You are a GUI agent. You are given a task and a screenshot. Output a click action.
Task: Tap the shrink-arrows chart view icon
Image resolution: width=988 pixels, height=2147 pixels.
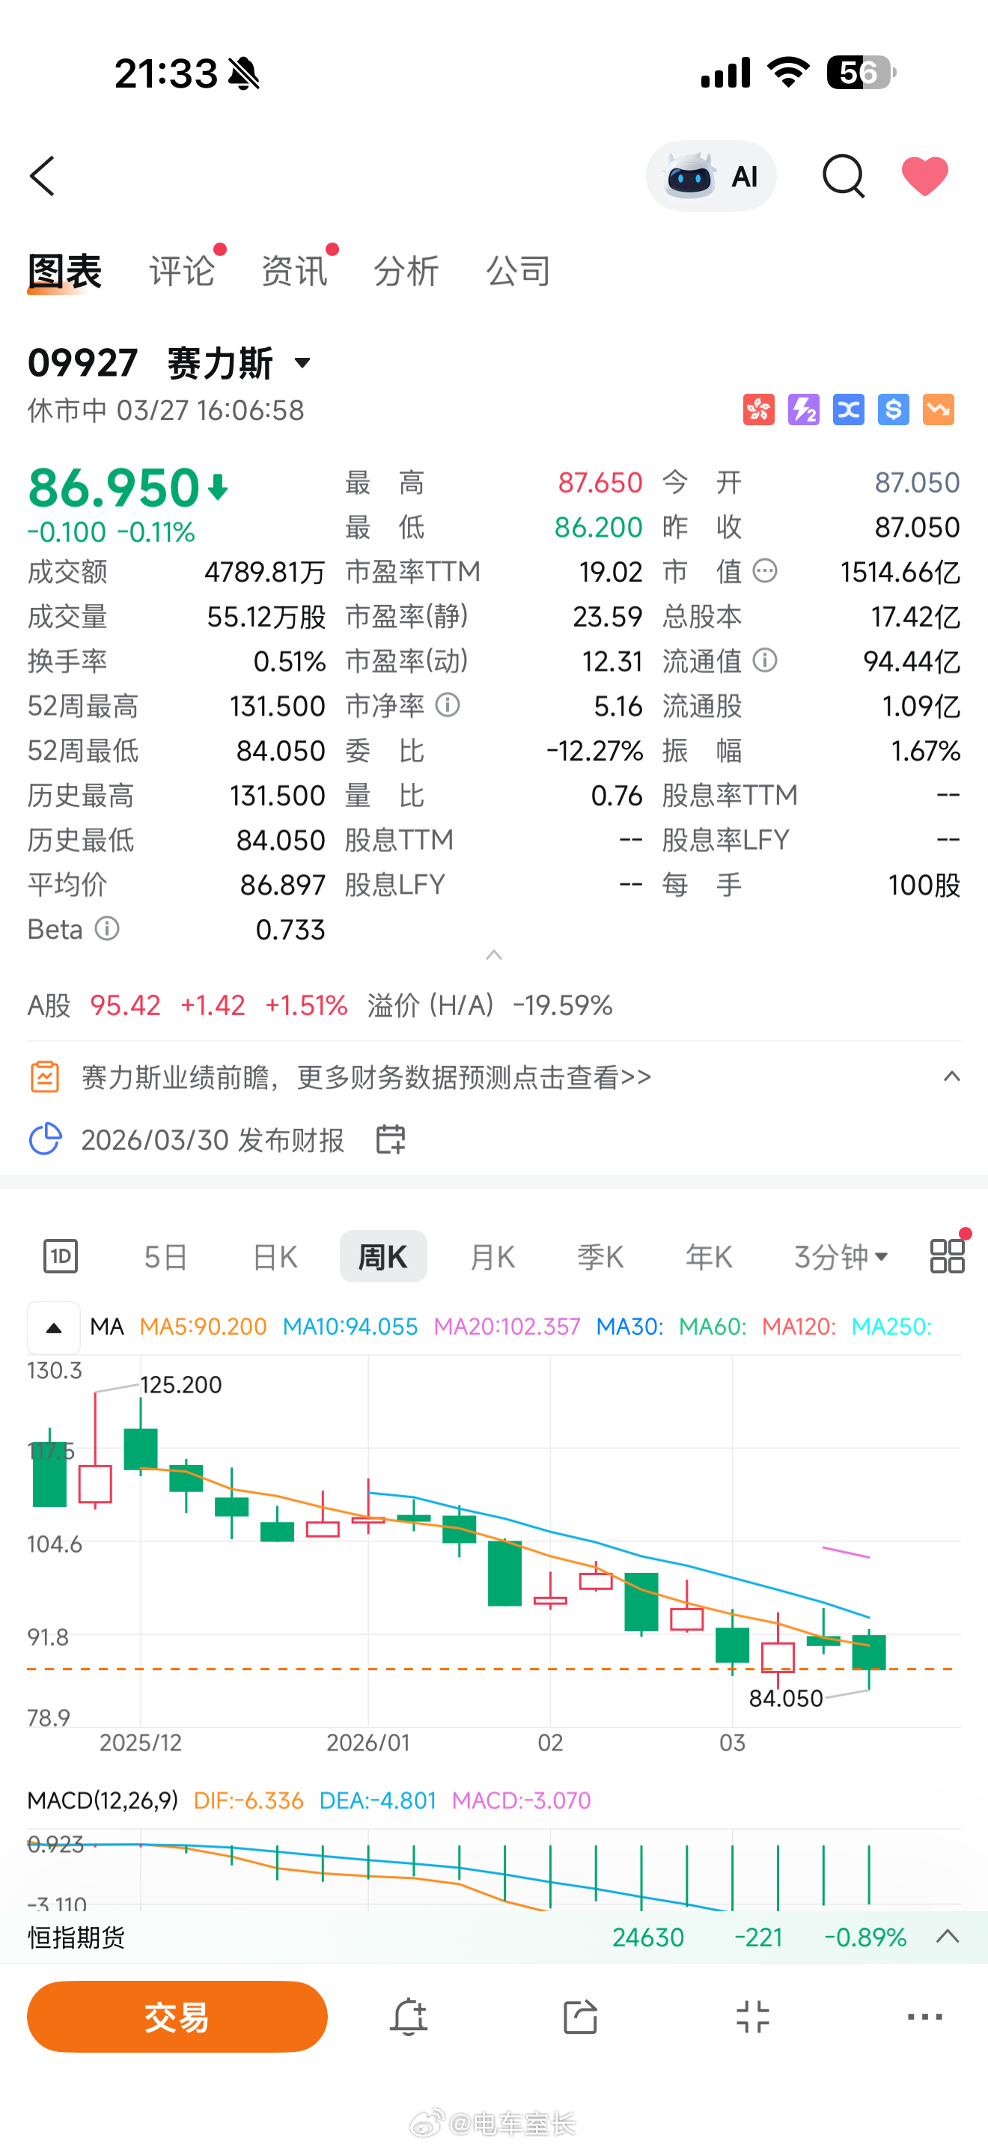[753, 2017]
